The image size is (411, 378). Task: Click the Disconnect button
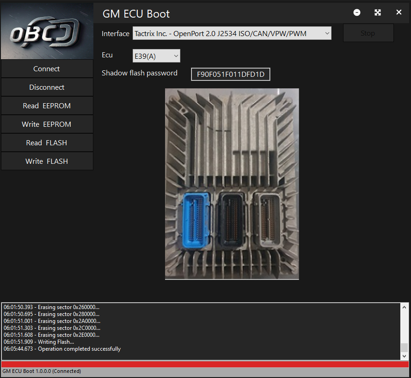[47, 87]
